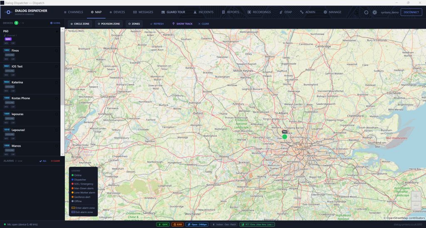Click the device list scrollbar up arrow
Viewport: 426px width, 228px height.
[x=62, y=29]
